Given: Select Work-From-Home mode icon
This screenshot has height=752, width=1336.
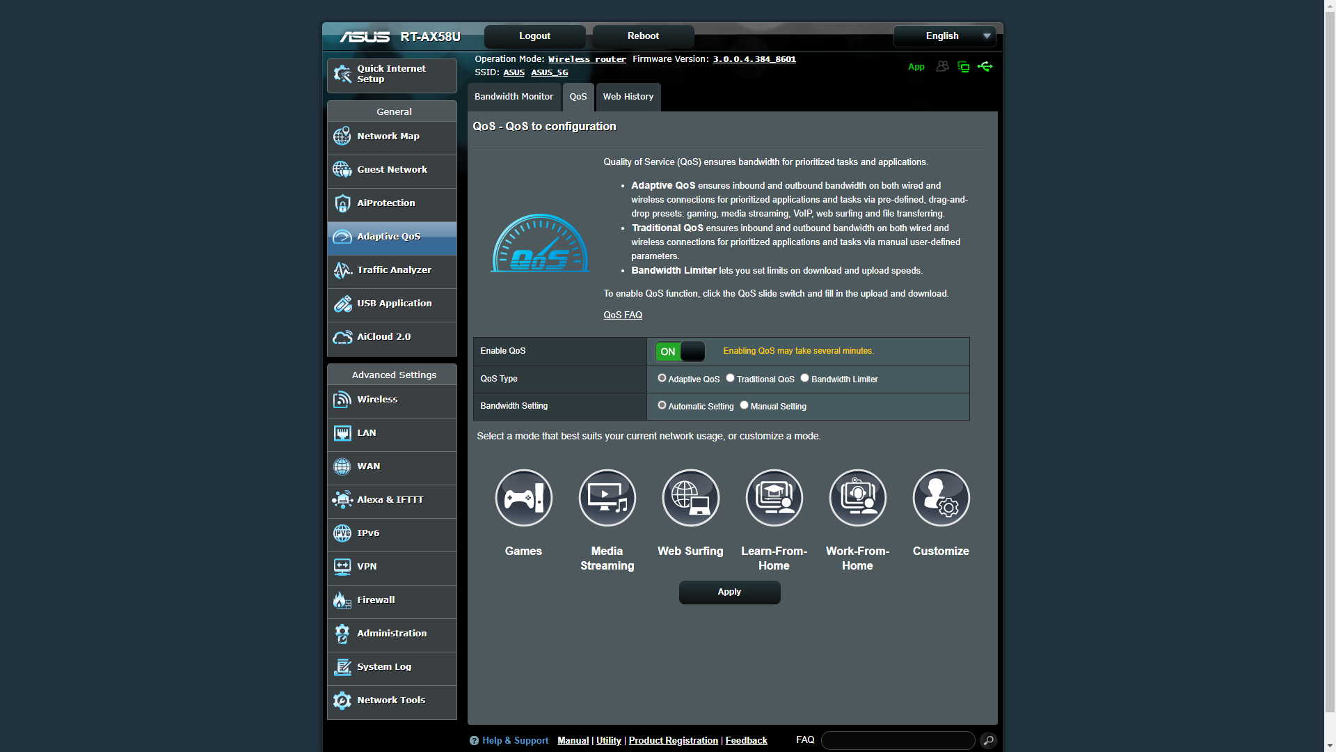Looking at the screenshot, I should point(857,498).
